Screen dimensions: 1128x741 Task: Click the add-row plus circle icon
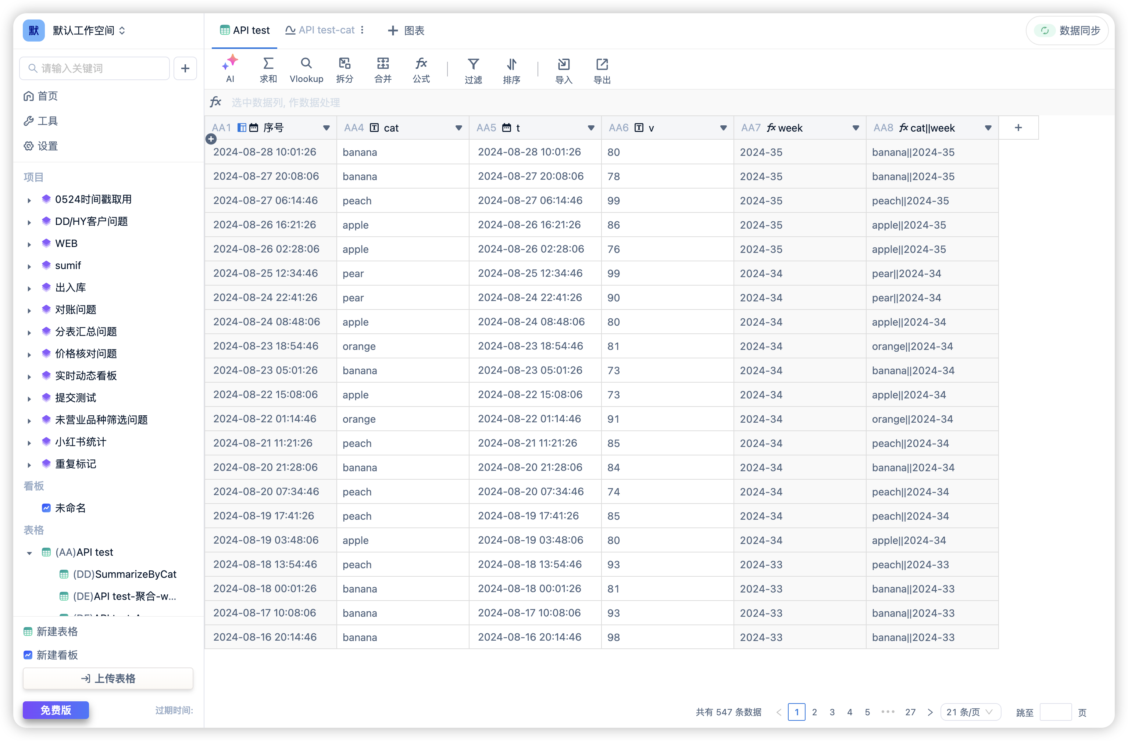coord(211,139)
